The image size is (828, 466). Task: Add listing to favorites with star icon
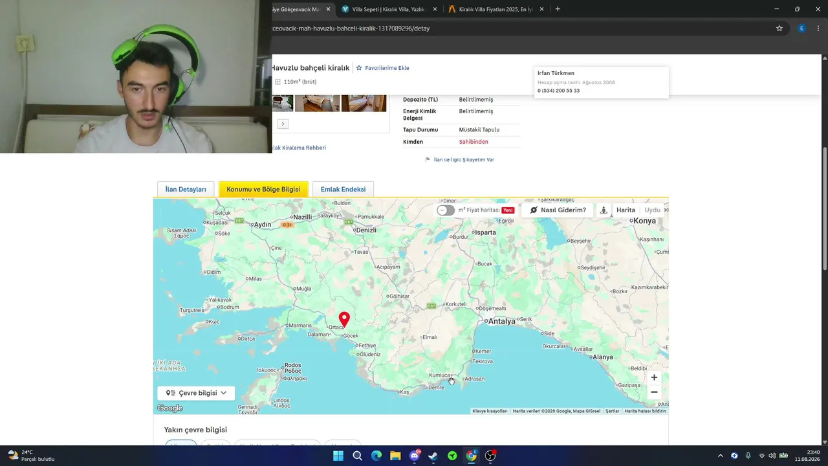[x=359, y=68]
